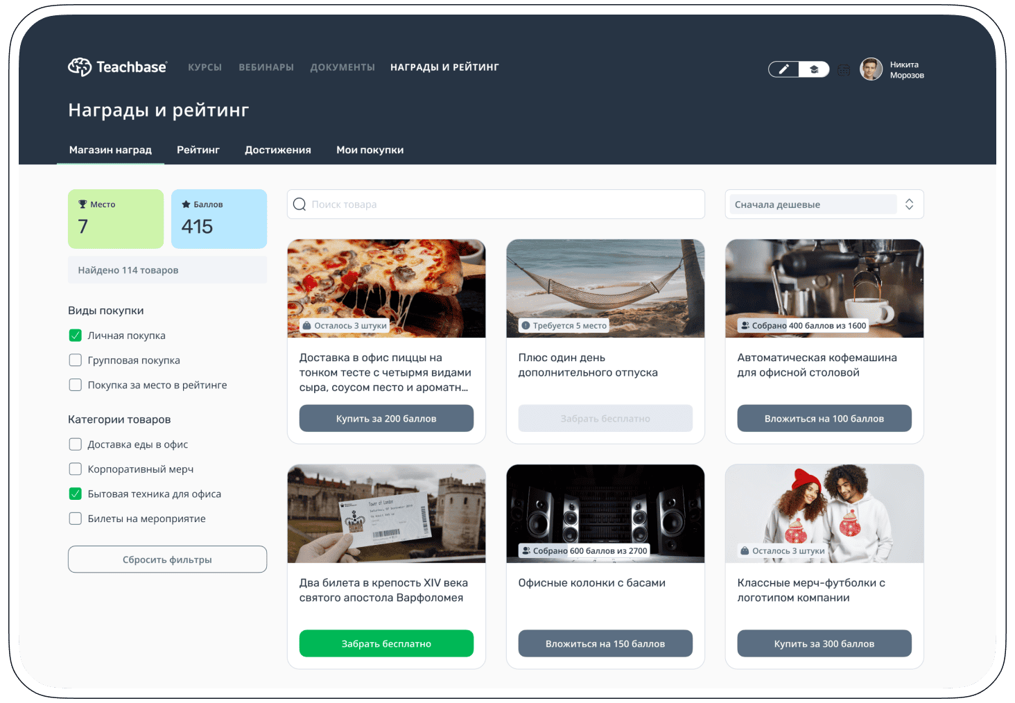Open Документы in top navigation
This screenshot has width=1015, height=703.
(342, 67)
